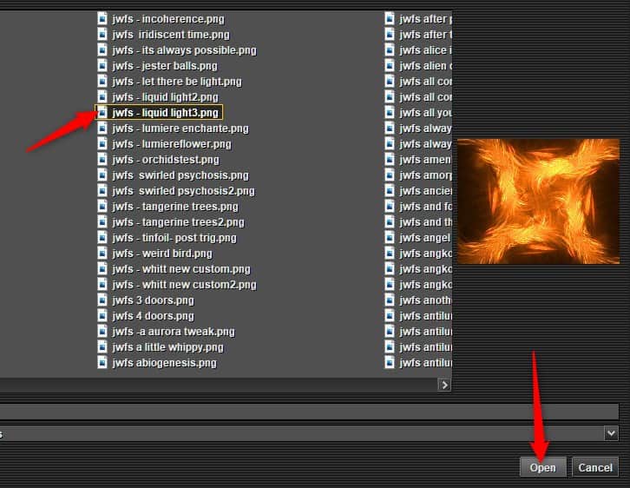
Task: Click file icon beside 'jwfs a little whippy.png'
Action: pos(102,347)
